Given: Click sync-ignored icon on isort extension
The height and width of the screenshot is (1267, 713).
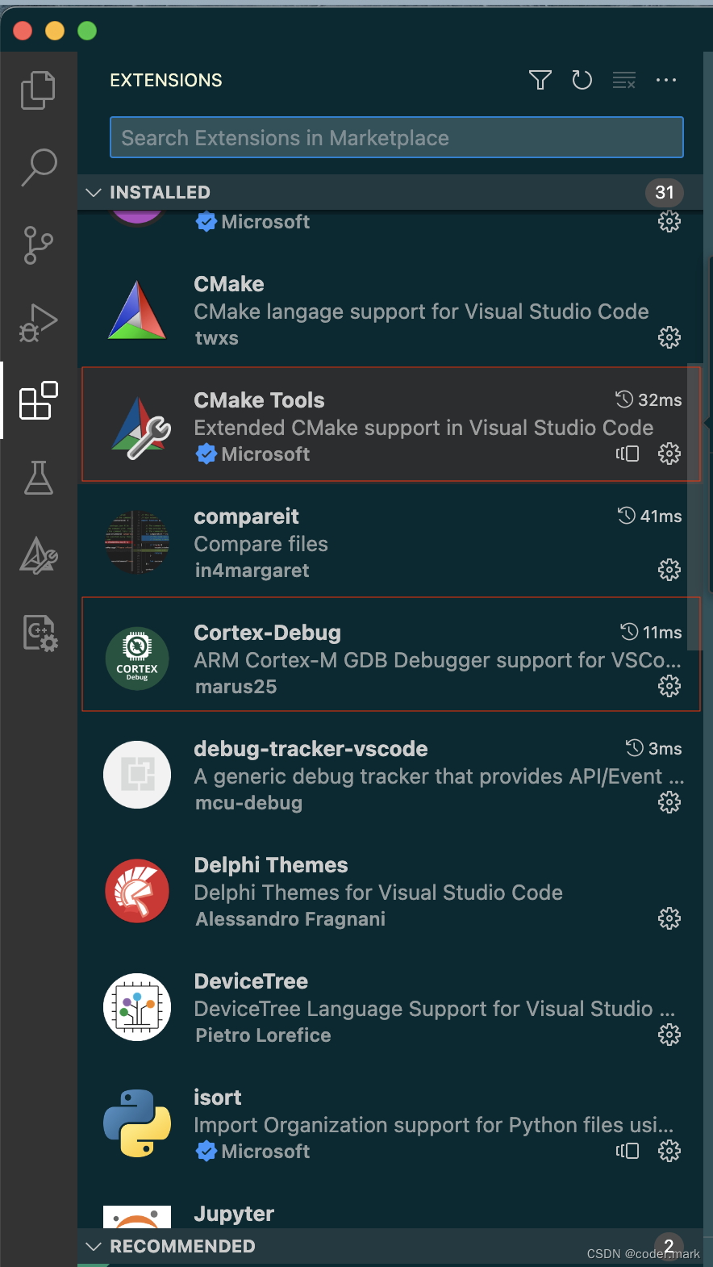Looking at the screenshot, I should coord(628,1151).
